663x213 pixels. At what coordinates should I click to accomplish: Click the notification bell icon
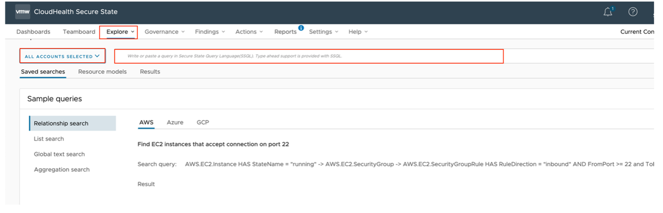pyautogui.click(x=608, y=12)
